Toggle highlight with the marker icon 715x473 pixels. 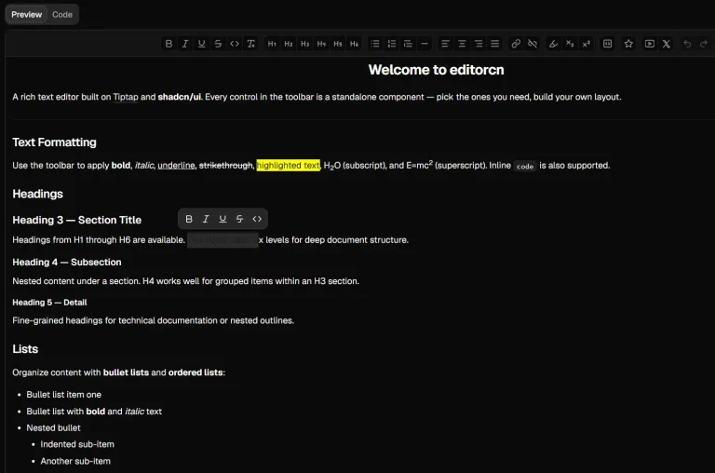click(x=553, y=44)
